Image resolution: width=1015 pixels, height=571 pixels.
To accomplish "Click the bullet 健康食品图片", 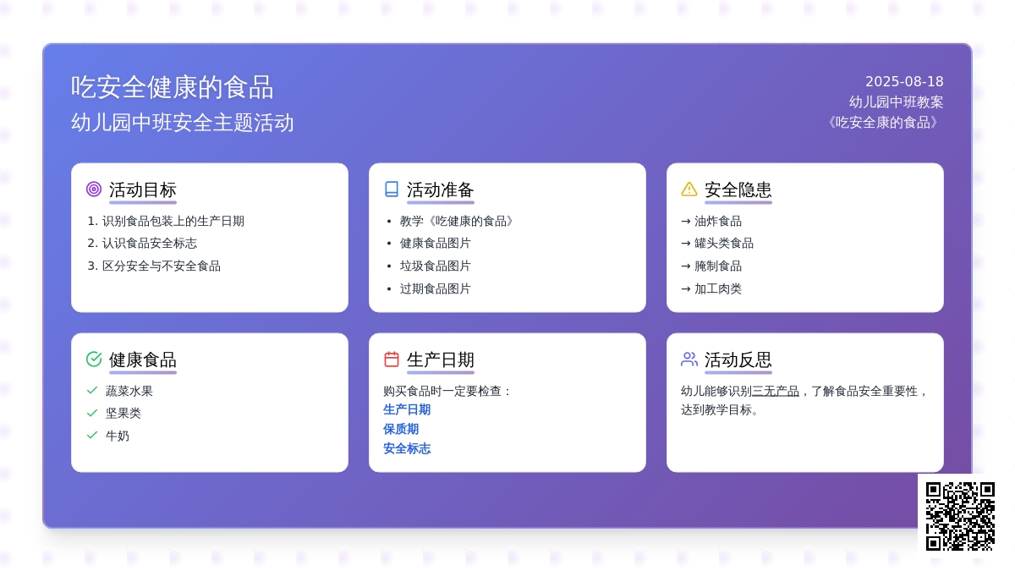I will pos(436,243).
